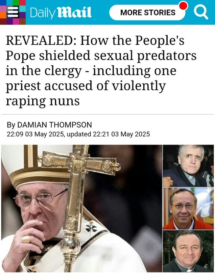Click the phrase 'raping nuns' in the headline
This screenshot has width=215, height=275.
tap(43, 102)
